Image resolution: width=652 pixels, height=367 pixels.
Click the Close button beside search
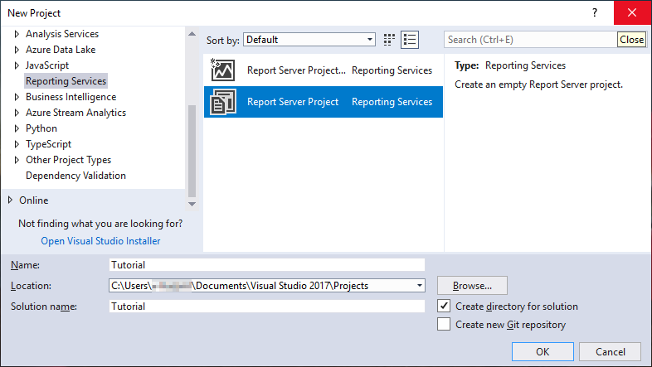[631, 40]
